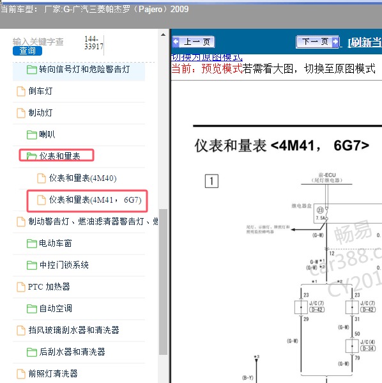Click folder icon beside 转向信号灯和危险警告灯

[x=32, y=70]
